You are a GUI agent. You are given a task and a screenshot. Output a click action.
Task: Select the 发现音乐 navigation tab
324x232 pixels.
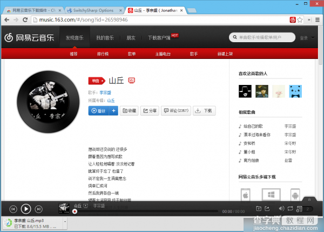[75, 38]
